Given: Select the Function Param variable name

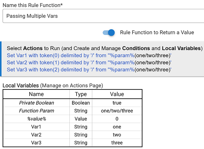Looking at the screenshot, I should click(36, 111).
